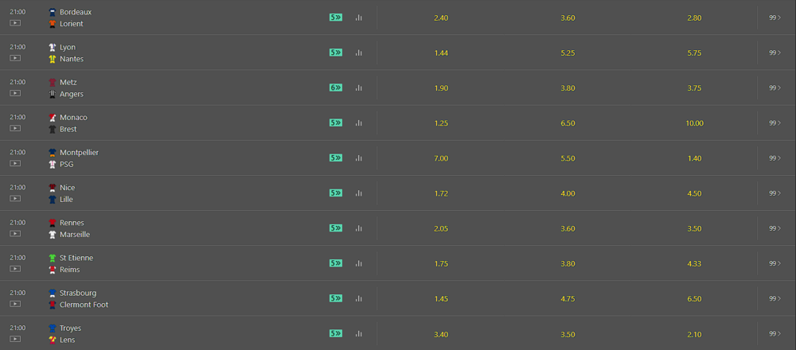Viewport: 796px width, 350px height.
Task: Click Lens away odds 2.10
Action: click(x=694, y=334)
